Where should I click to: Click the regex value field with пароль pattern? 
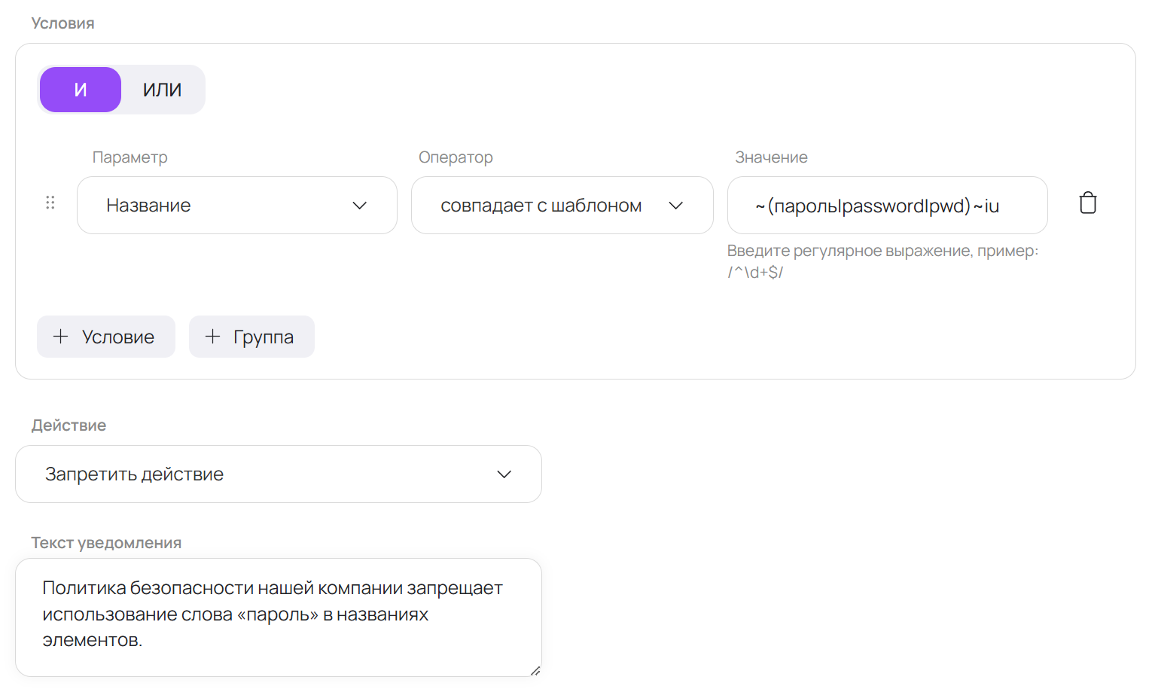pyautogui.click(x=887, y=205)
